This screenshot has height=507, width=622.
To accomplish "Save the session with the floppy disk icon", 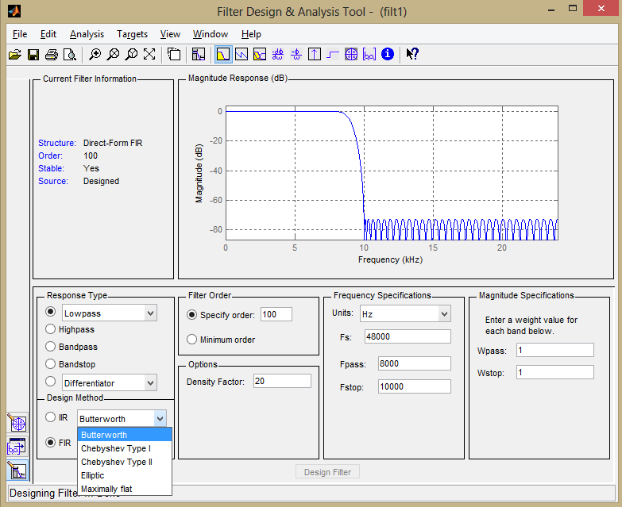I will click(33, 54).
